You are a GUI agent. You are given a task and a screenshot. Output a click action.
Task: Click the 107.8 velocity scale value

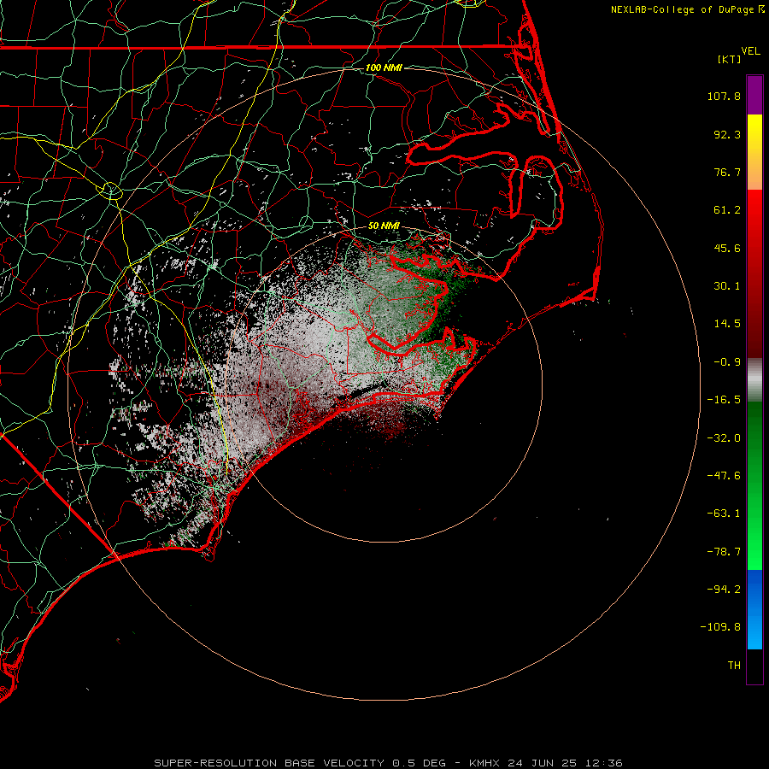pos(724,96)
